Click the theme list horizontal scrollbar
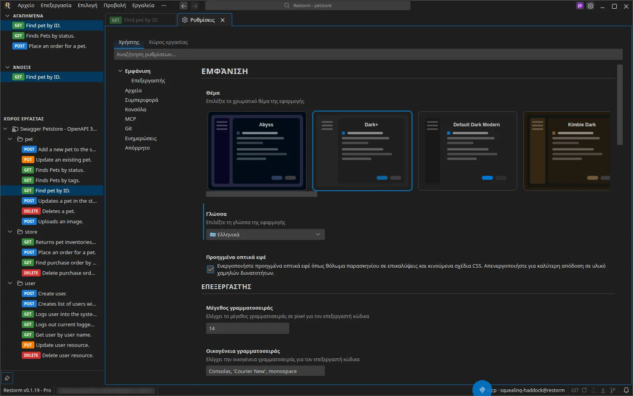 pos(262,194)
